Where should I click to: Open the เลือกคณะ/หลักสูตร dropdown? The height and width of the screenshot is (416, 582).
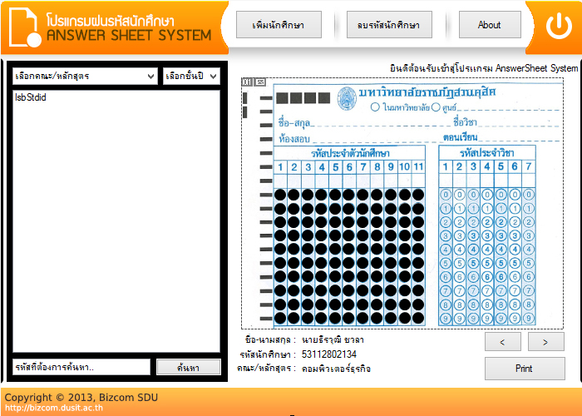coord(85,77)
